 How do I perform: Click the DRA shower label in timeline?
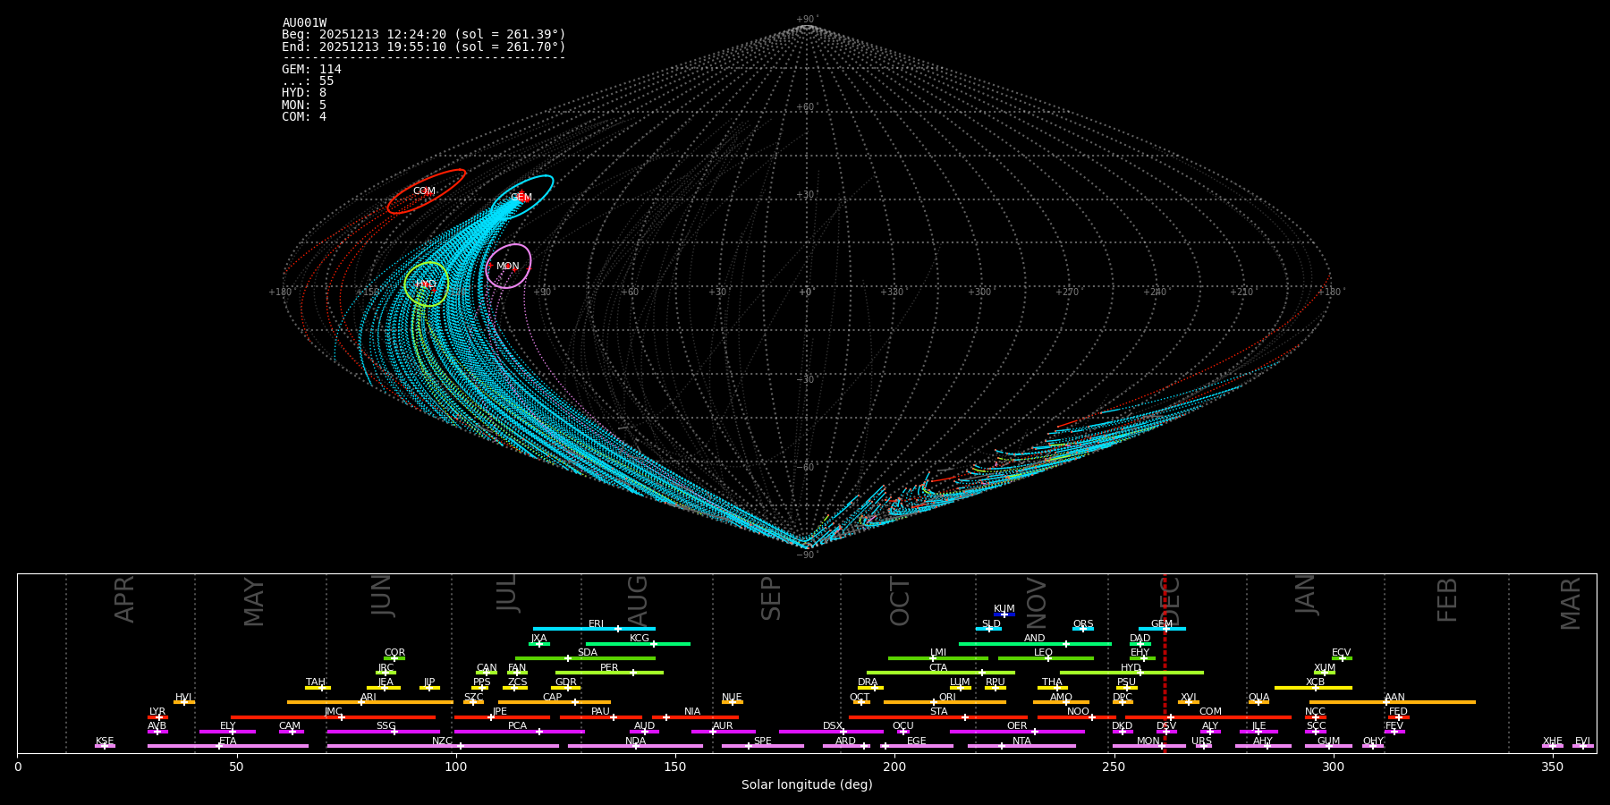868,682
